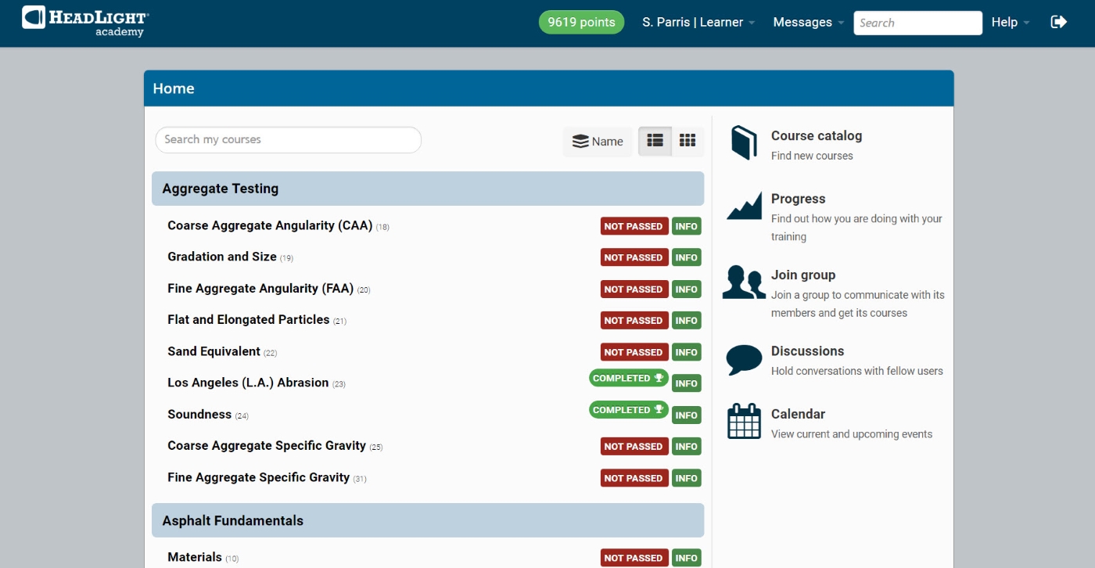Select the Asphalt Fundamentals category header
The width and height of the screenshot is (1095, 568).
(x=427, y=520)
